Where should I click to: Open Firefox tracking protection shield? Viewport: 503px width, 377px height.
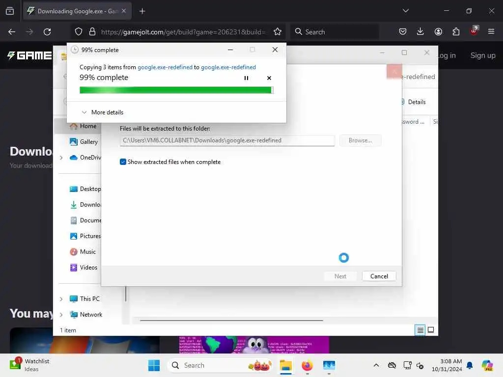[x=79, y=32]
